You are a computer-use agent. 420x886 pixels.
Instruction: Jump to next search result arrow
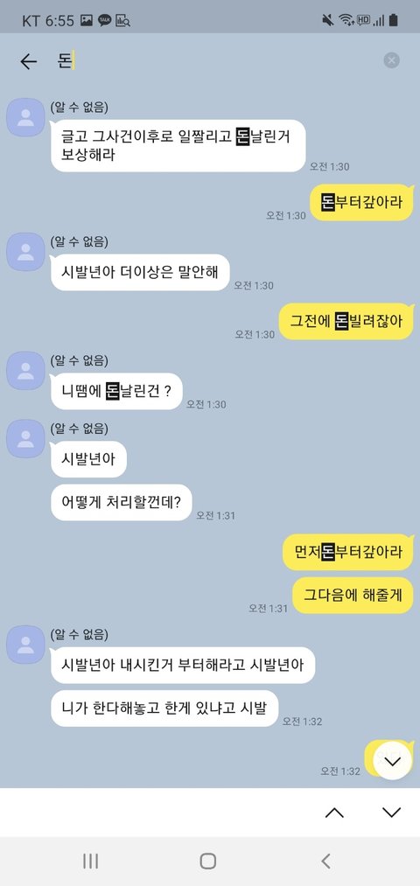coord(391,813)
